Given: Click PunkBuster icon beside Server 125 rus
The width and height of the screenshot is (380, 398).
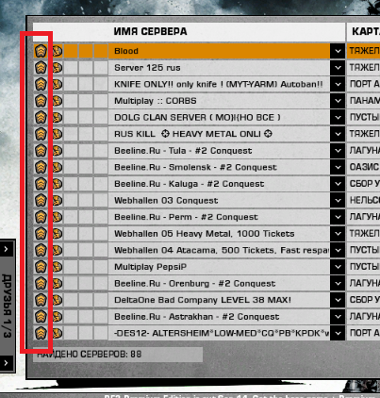Looking at the screenshot, I should (57, 68).
